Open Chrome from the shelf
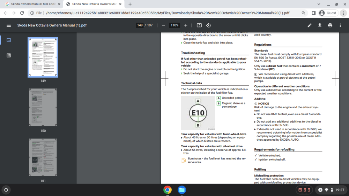The height and width of the screenshot is (196, 349). (x=168, y=190)
